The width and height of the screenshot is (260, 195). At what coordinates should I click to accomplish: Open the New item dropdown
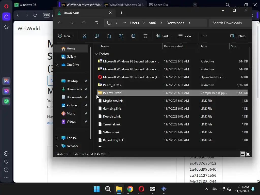coord(66,36)
